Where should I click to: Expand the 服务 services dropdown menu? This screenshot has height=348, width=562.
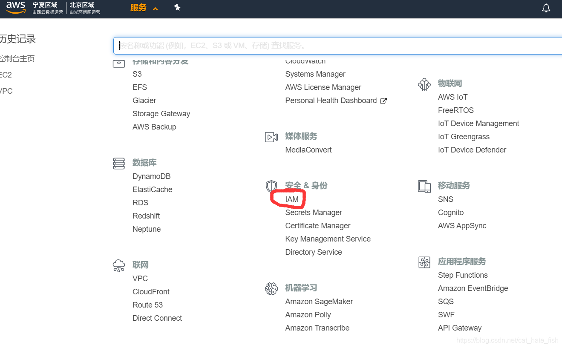pyautogui.click(x=144, y=8)
